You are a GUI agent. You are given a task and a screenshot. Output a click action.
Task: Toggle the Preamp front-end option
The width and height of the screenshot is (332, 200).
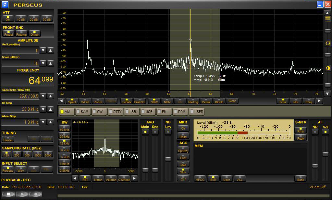(x=21, y=33)
